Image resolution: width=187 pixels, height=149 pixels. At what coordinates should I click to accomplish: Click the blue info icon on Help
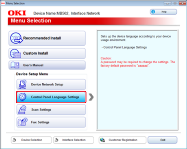coord(153,12)
